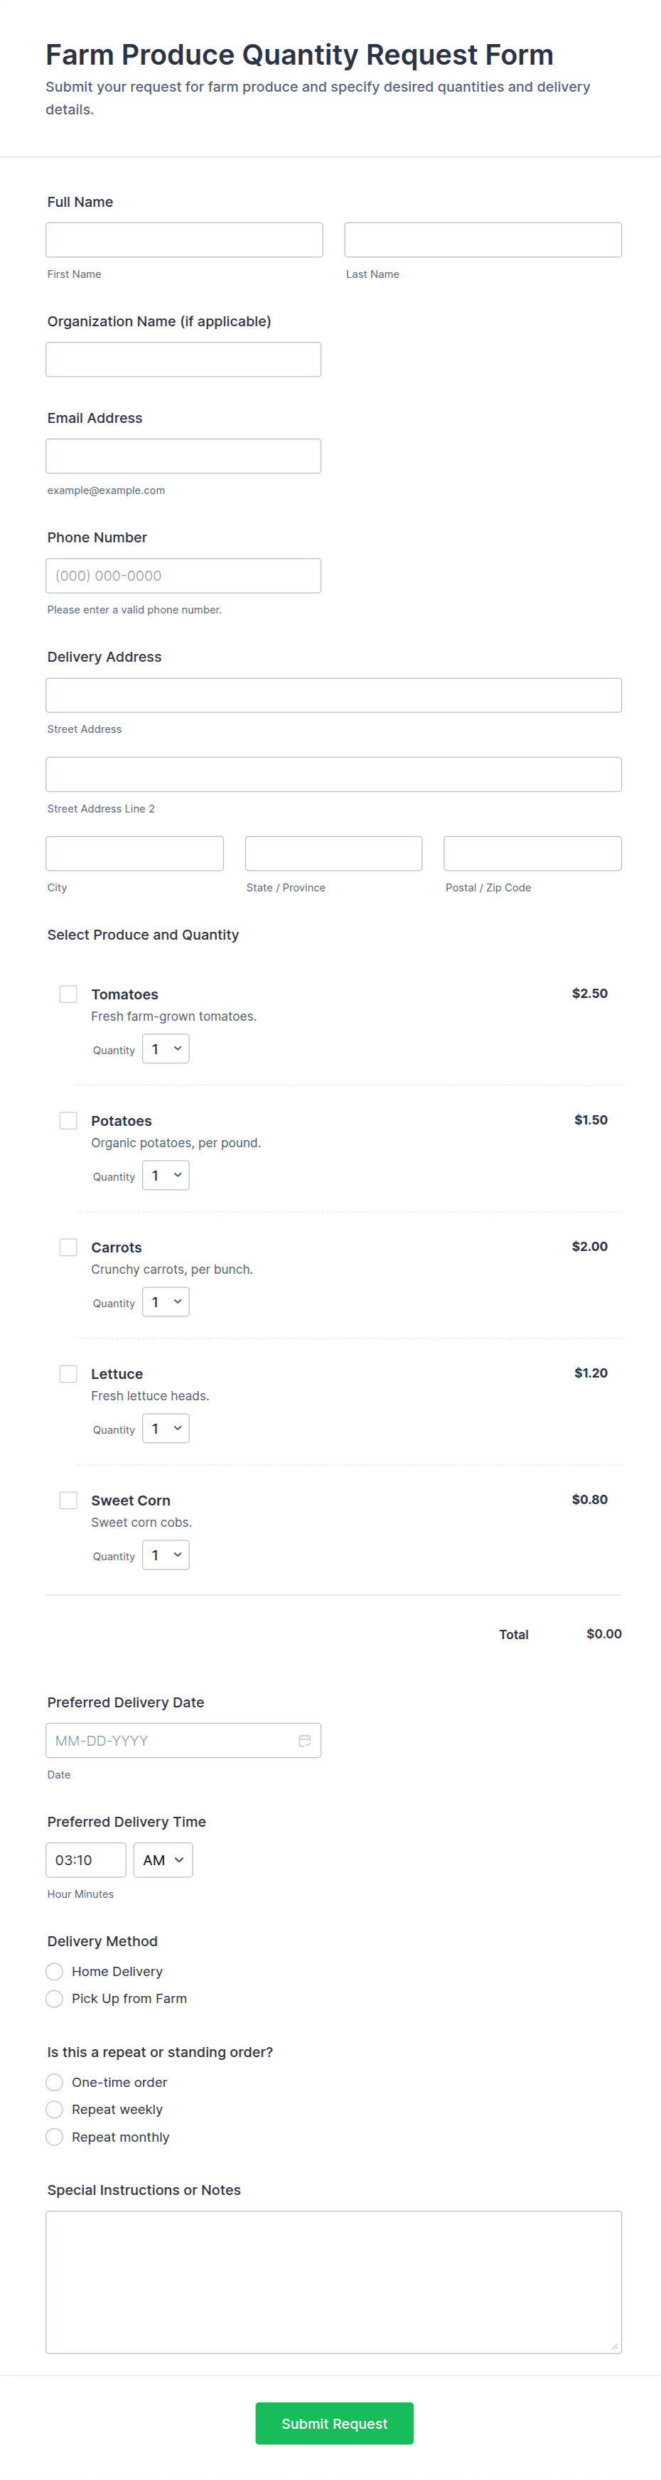Choose Home Delivery radio option

55,1971
